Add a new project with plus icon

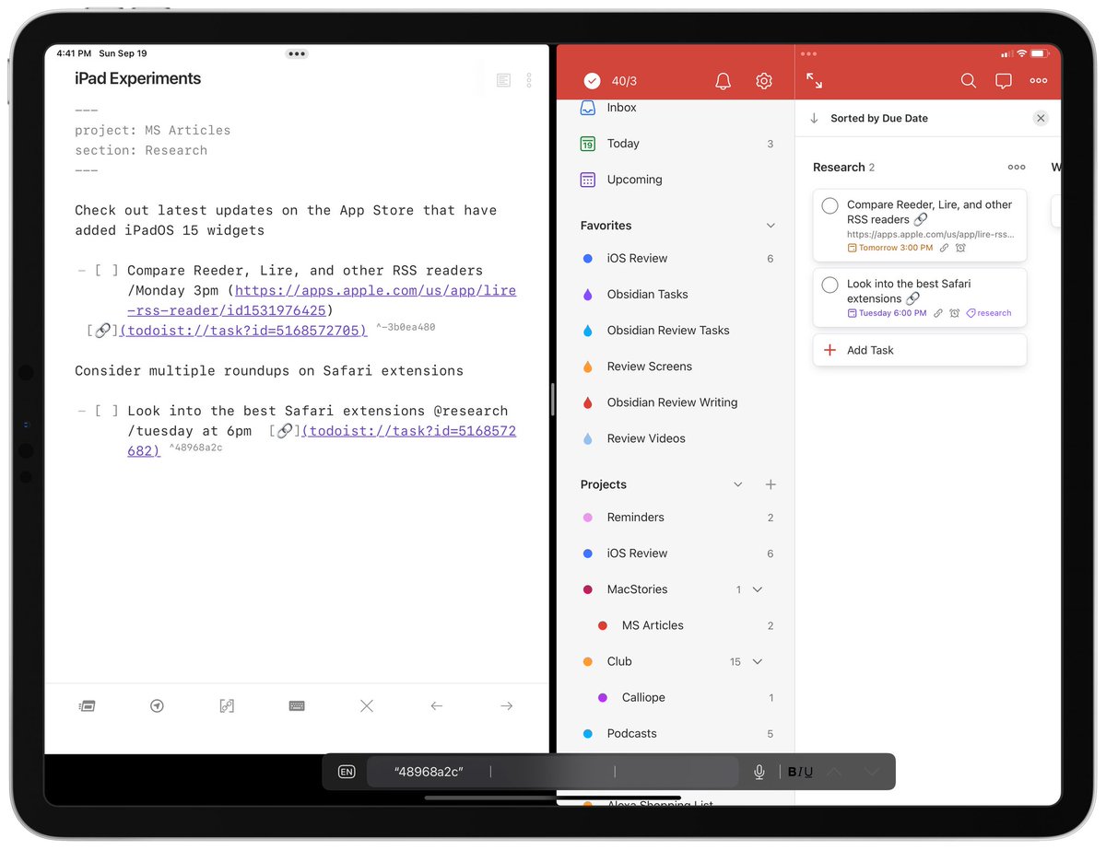pos(771,484)
